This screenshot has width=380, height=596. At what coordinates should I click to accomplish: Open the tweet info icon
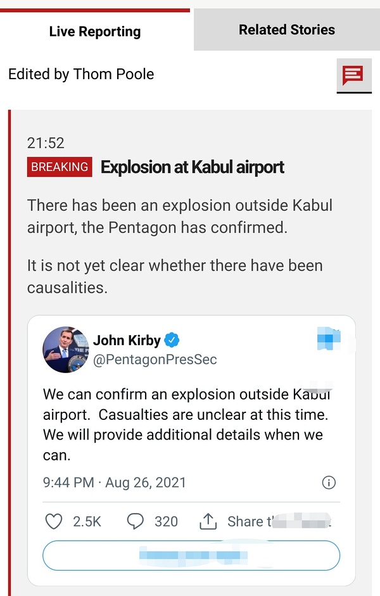click(329, 483)
